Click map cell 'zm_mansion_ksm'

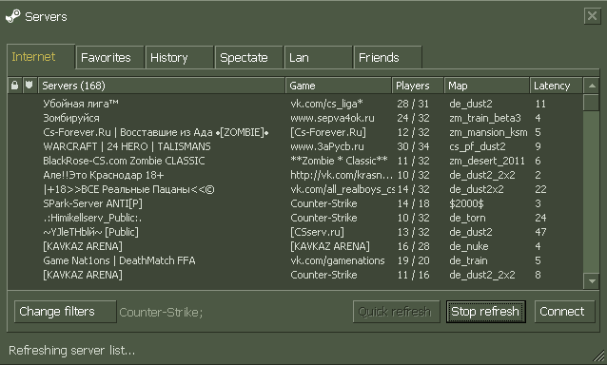[x=488, y=132]
